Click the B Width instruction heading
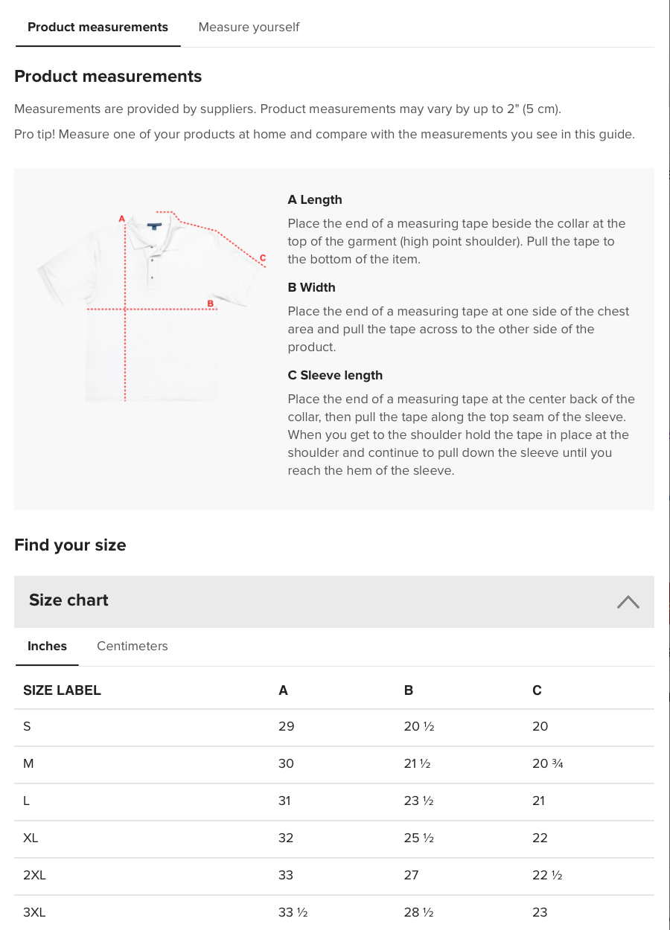 tap(311, 287)
